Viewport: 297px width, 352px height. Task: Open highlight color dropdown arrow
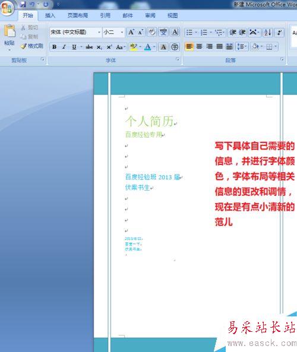(140, 47)
